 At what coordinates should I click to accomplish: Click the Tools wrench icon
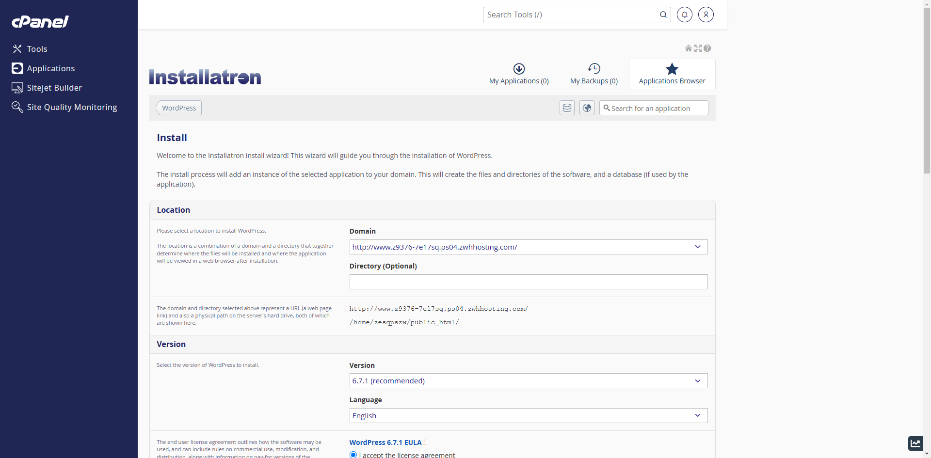click(x=17, y=49)
